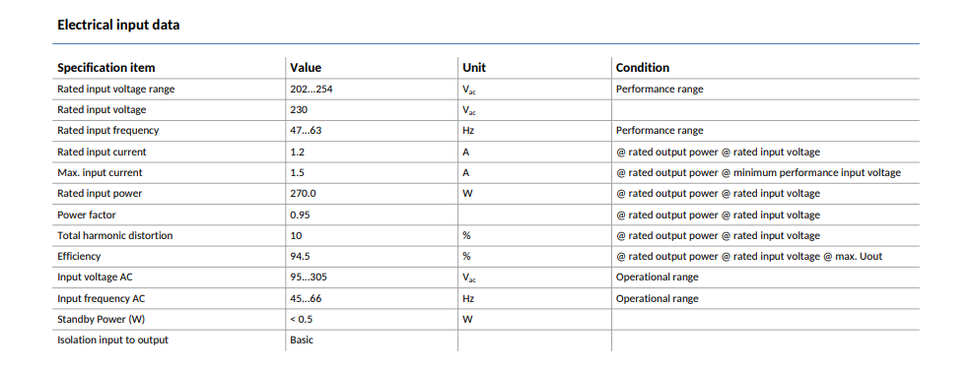Click the Efficiency value 94.5
This screenshot has height=369, width=972.
click(301, 256)
